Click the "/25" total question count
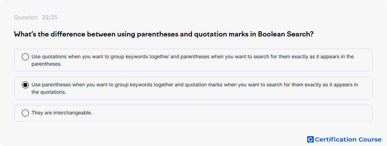The width and height of the screenshot is (387, 146). pos(53,18)
